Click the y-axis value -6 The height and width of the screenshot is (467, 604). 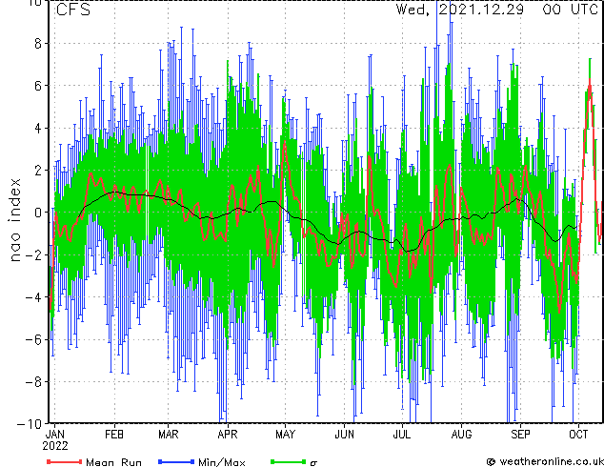tap(33, 339)
